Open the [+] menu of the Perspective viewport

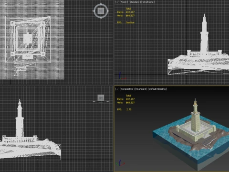pos(117,89)
